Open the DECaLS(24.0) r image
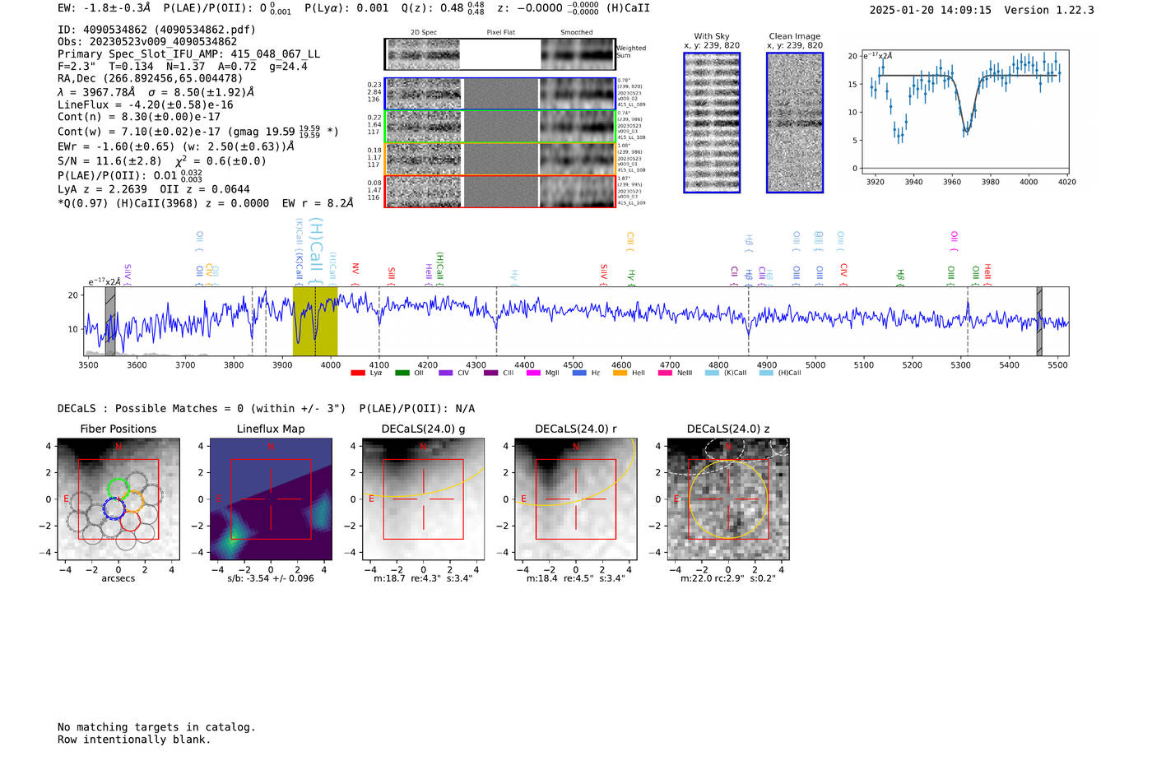The height and width of the screenshot is (784, 1152). coord(575,499)
